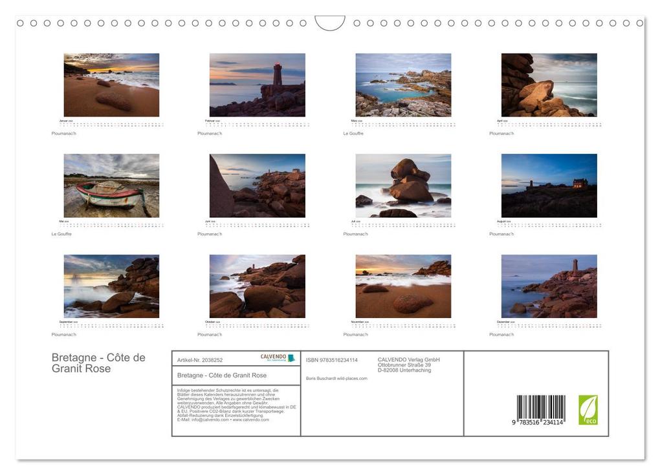Open the August blue hour house photo
The image size is (660, 475).
point(549,185)
